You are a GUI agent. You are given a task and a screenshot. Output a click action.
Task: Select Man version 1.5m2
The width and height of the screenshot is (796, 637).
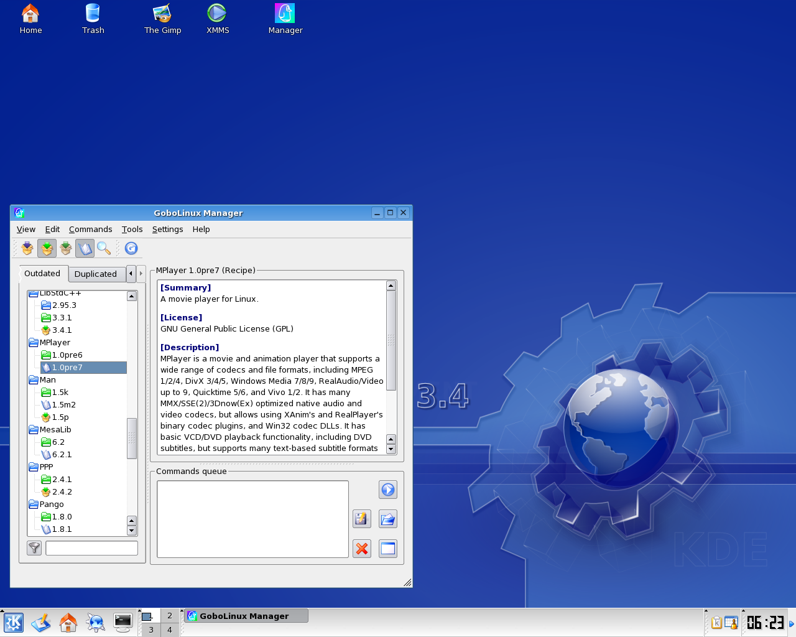pos(58,405)
